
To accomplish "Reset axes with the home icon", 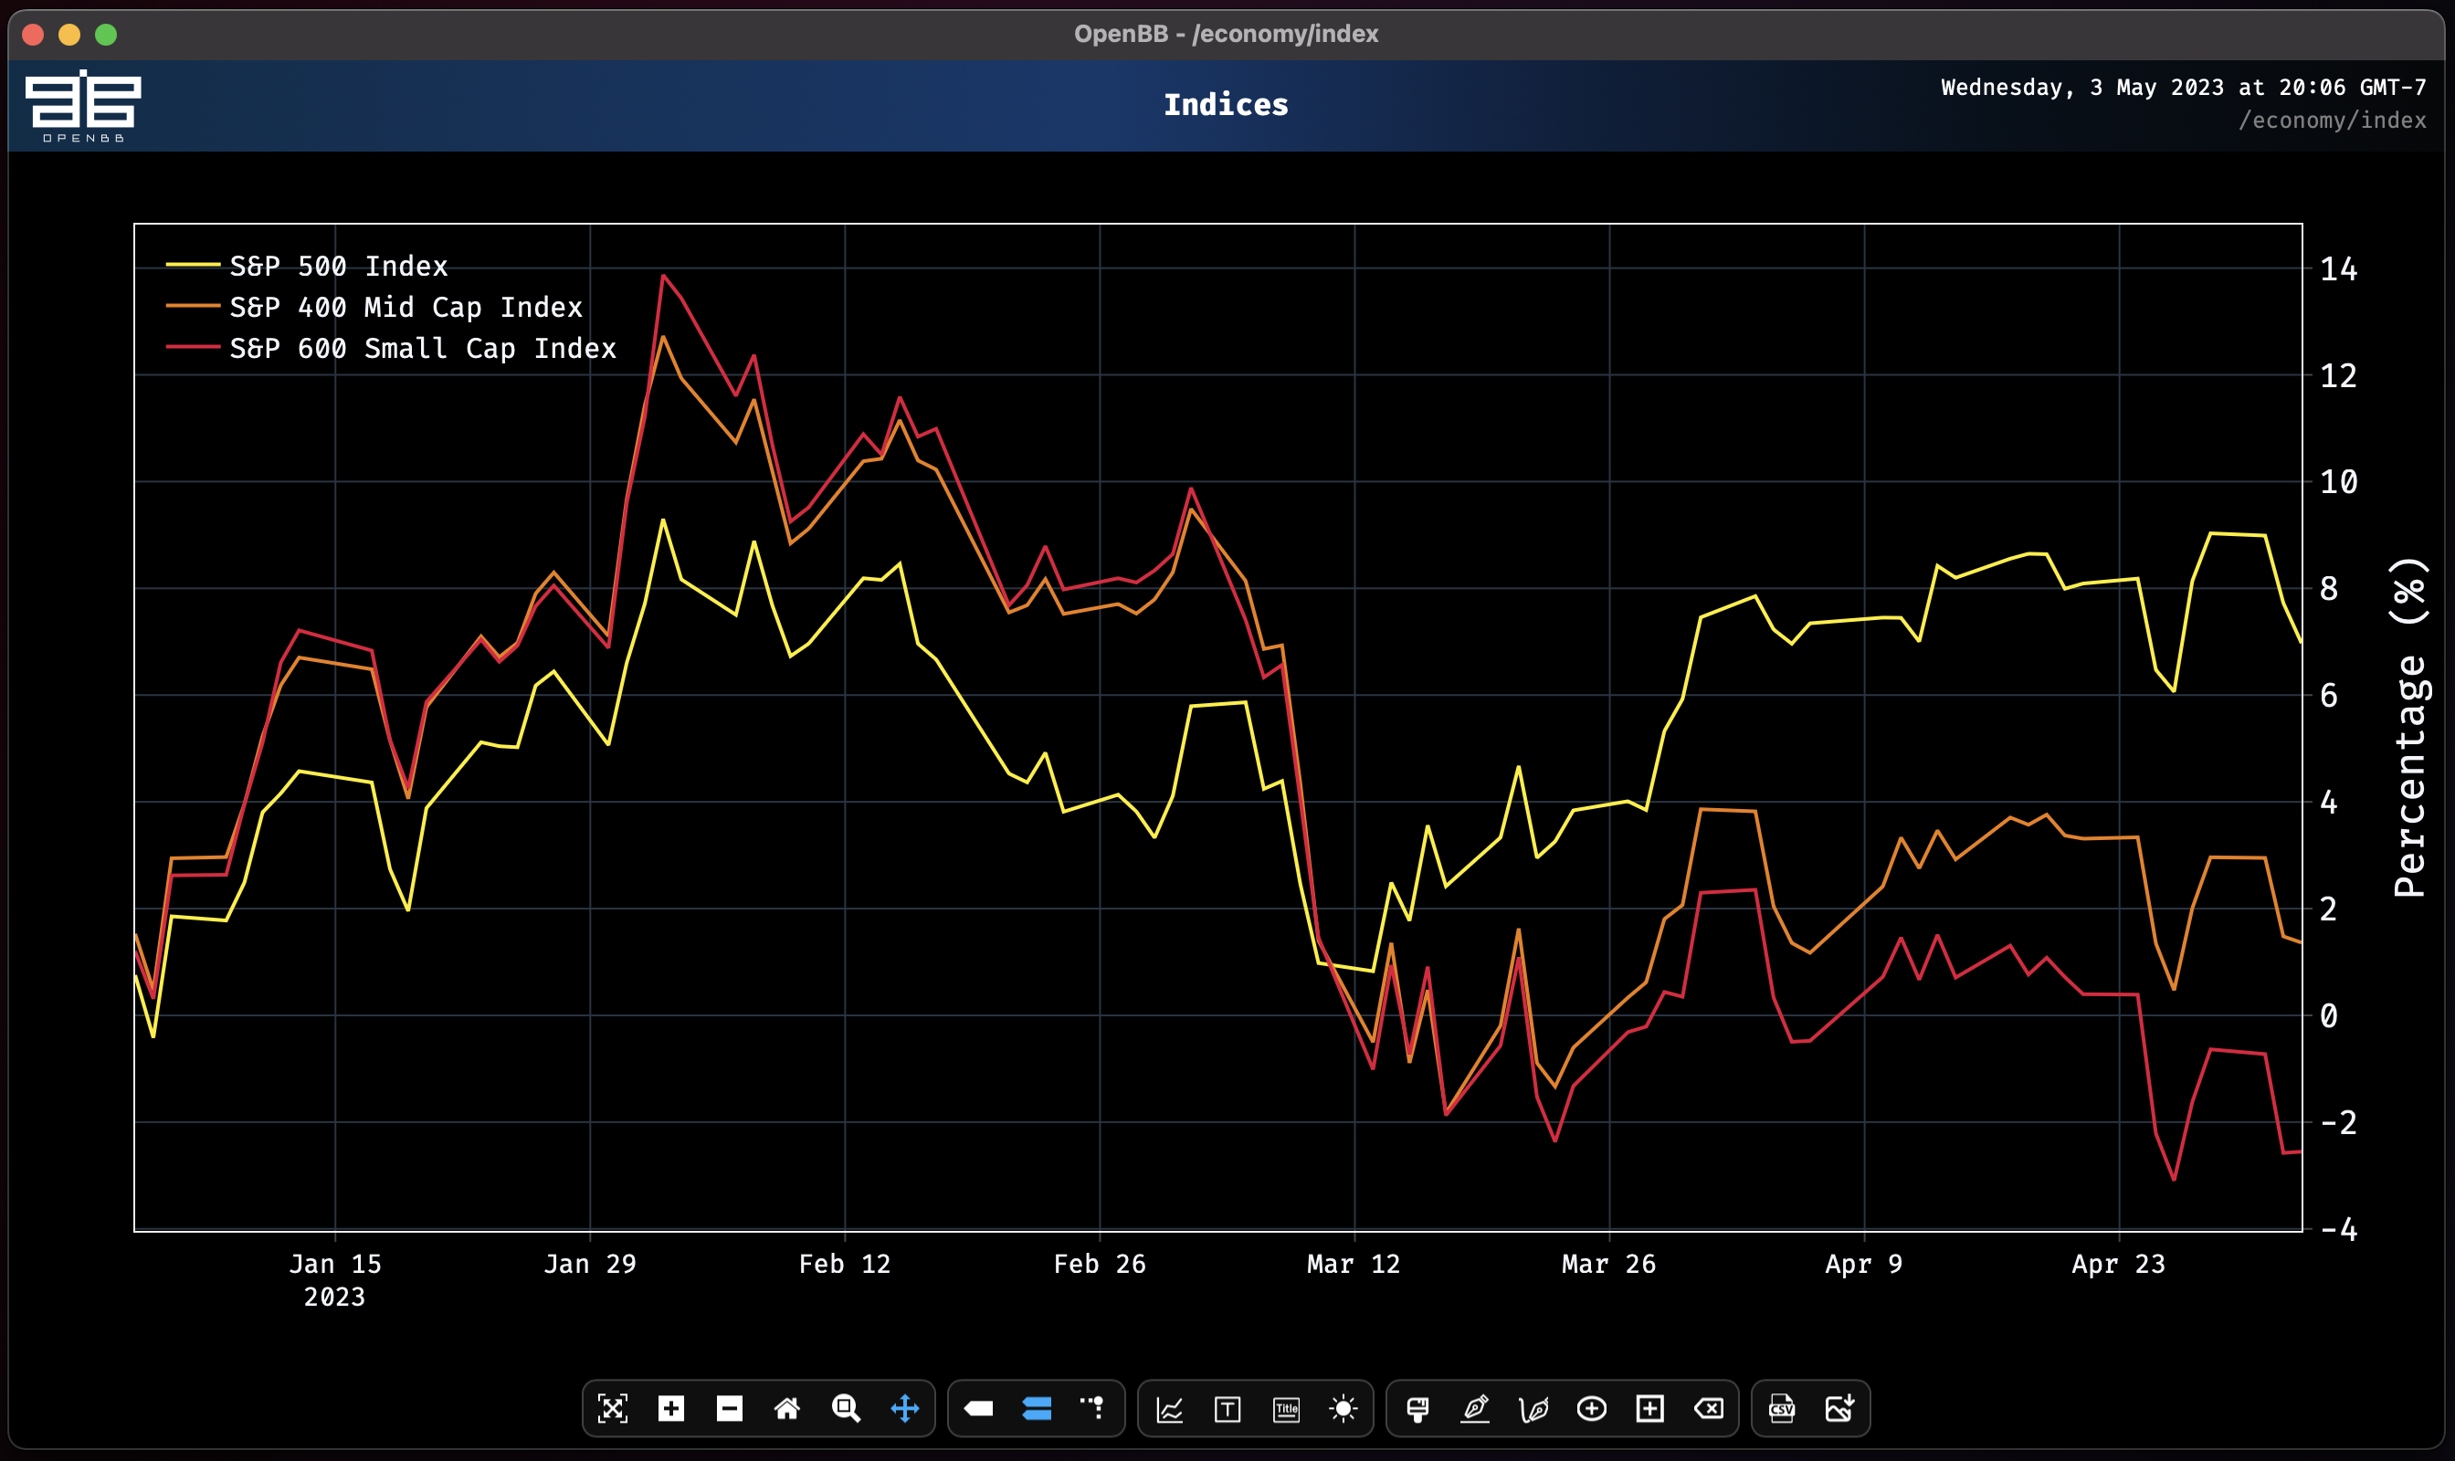I will point(786,1409).
